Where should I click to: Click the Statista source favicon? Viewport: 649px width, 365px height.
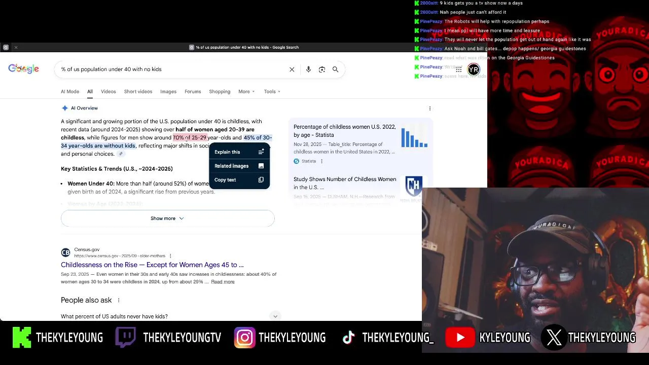click(297, 161)
